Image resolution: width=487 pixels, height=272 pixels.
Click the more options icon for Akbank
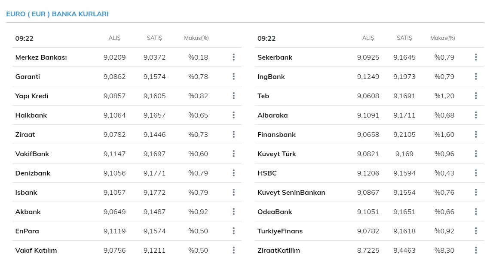233,212
